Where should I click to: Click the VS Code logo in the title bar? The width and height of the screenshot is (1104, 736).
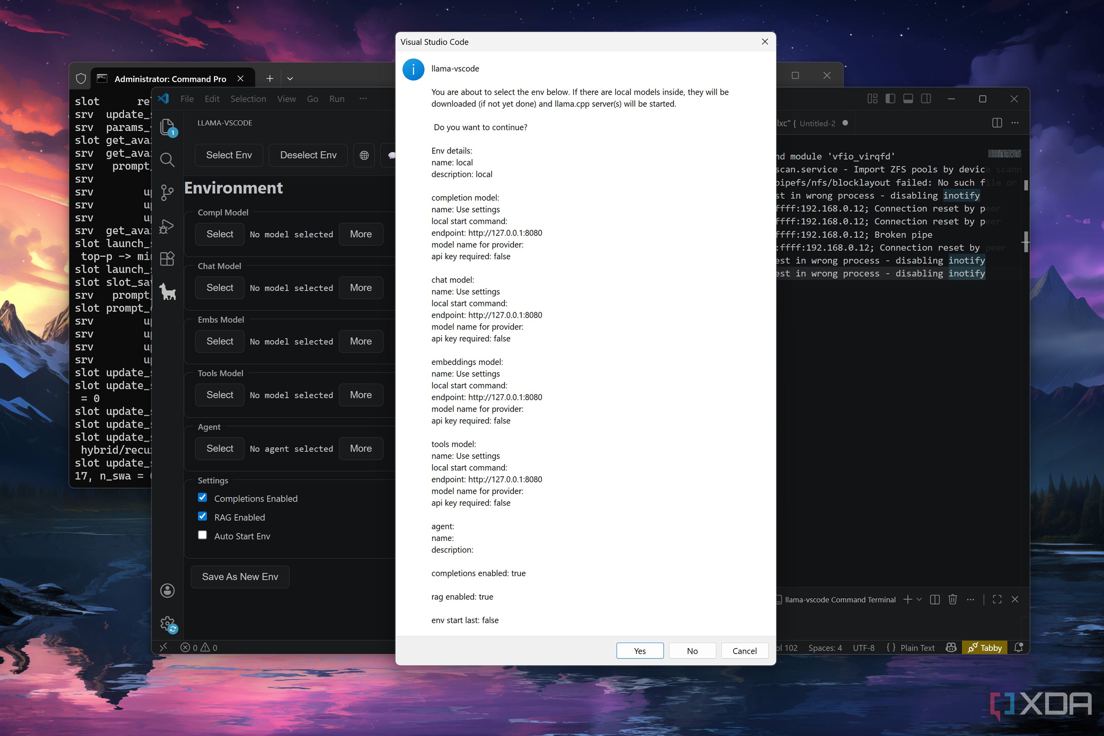163,99
